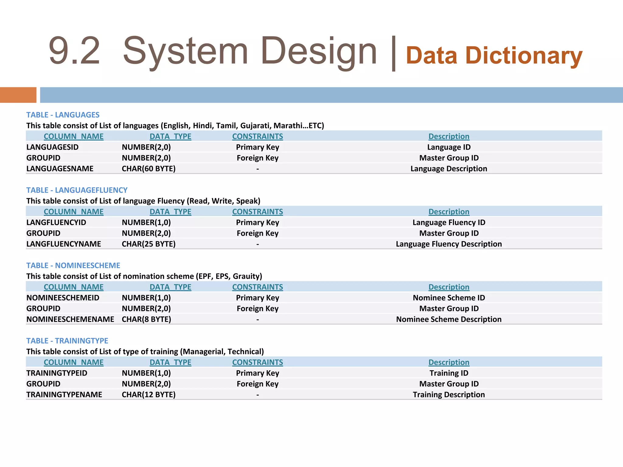Screen dimensions: 623x467
Task: Select the TABLE - TRAININGTYPE heading
Action: pyautogui.click(x=67, y=341)
